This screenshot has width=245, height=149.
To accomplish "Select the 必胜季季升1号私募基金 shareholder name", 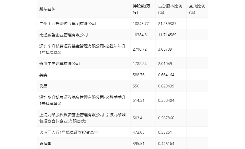I will tap(82, 100).
